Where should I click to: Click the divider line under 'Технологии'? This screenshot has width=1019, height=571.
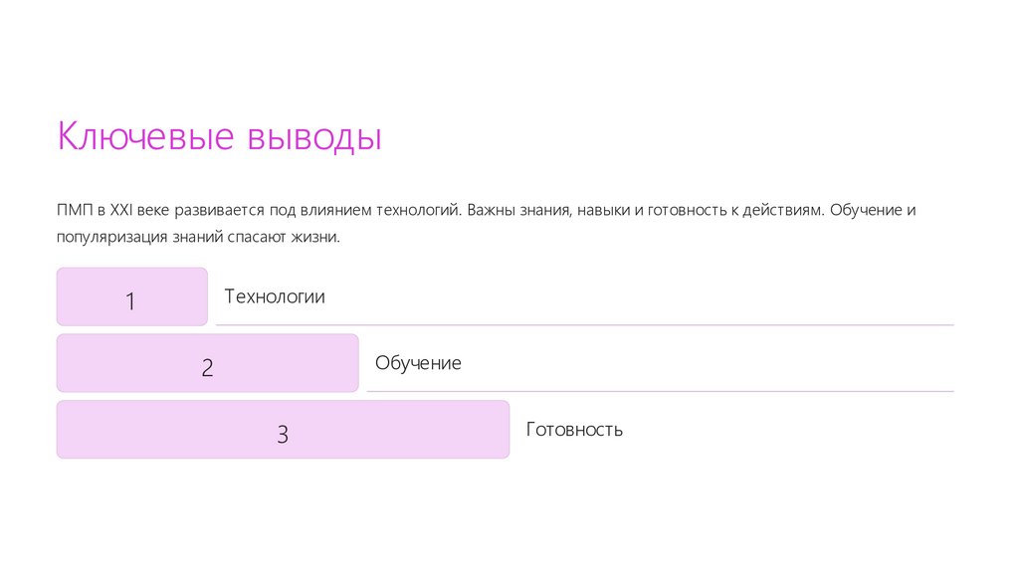[584, 325]
